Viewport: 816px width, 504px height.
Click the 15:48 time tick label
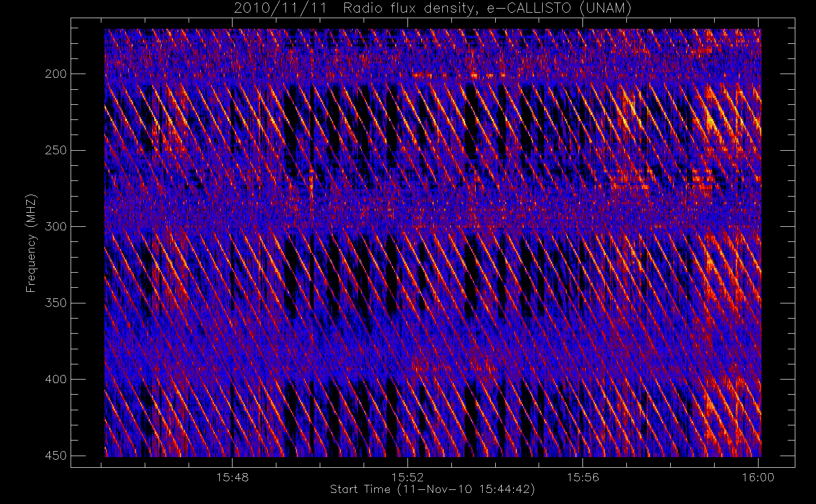tap(232, 477)
